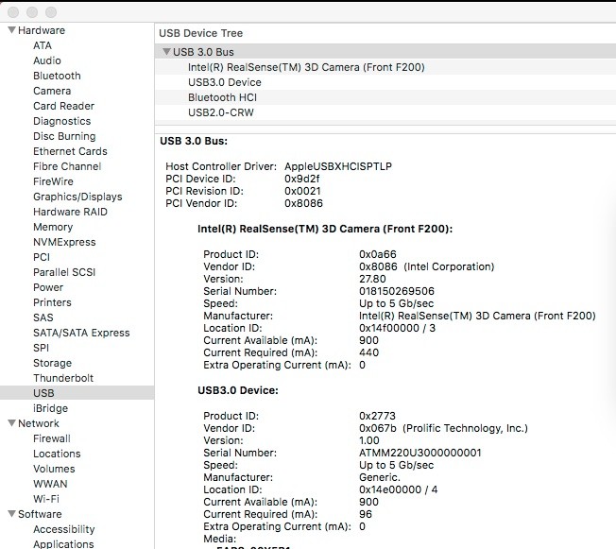Collapse the Hardware section triangle

(11, 30)
